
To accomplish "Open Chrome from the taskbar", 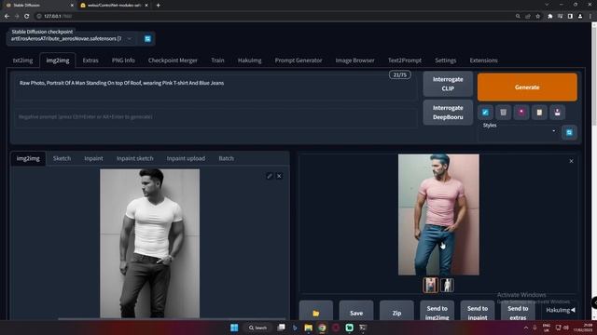I will point(322,328).
